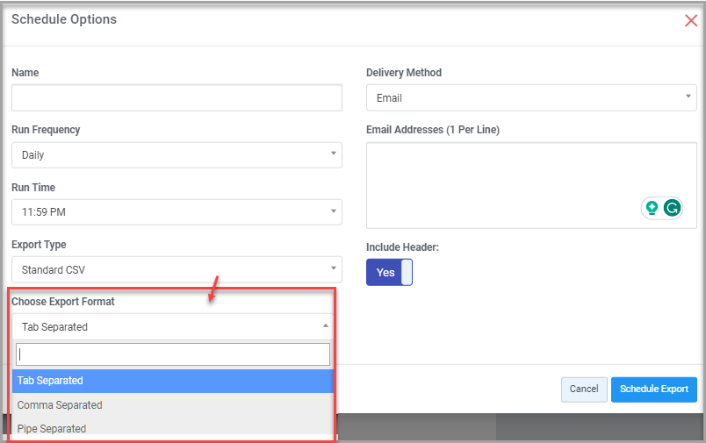Open the Daily run frequency dropdown
The height and width of the screenshot is (443, 706).
click(176, 155)
